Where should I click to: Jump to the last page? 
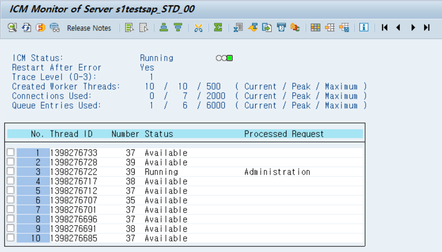tap(427, 28)
